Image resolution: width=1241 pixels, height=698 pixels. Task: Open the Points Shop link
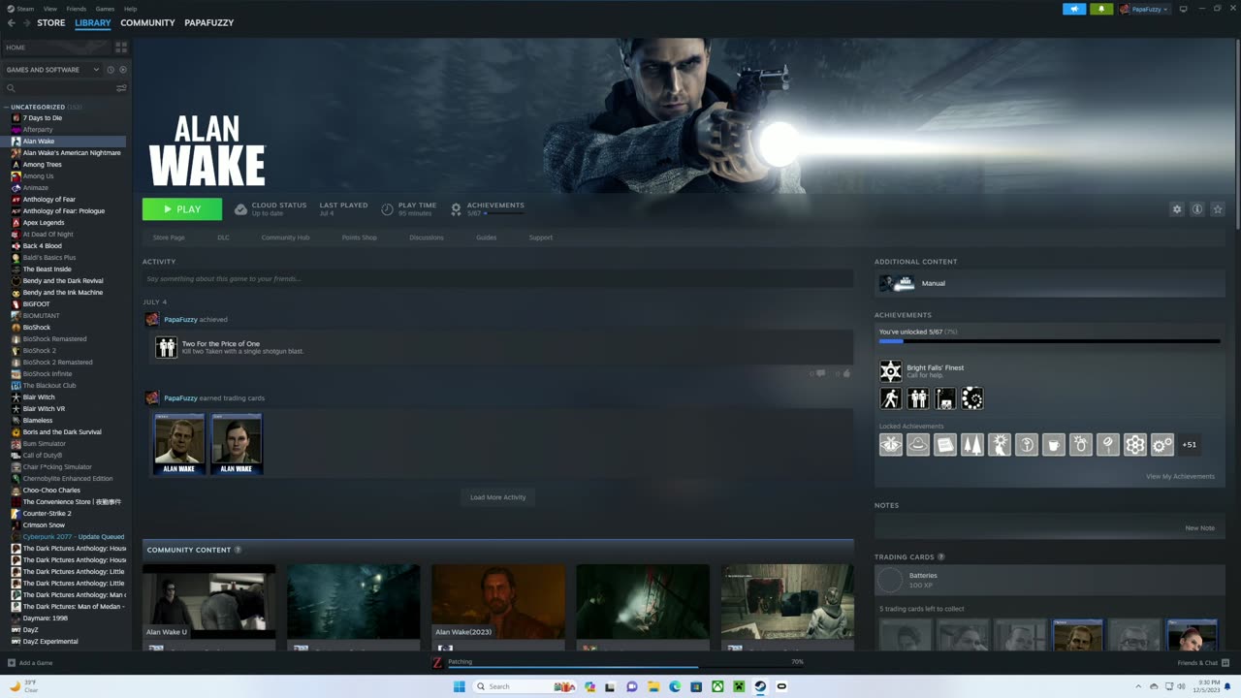coord(359,238)
